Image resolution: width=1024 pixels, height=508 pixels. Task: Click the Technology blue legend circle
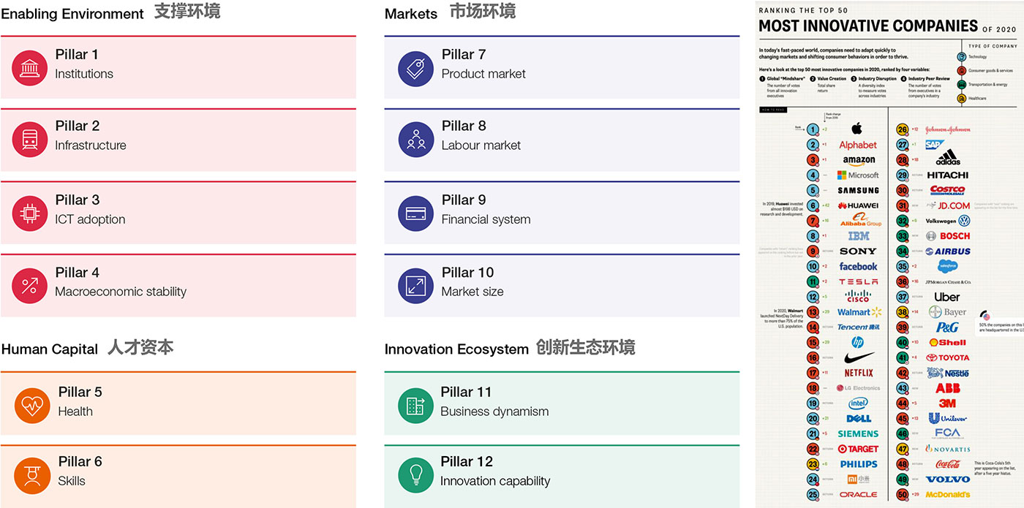pyautogui.click(x=962, y=56)
